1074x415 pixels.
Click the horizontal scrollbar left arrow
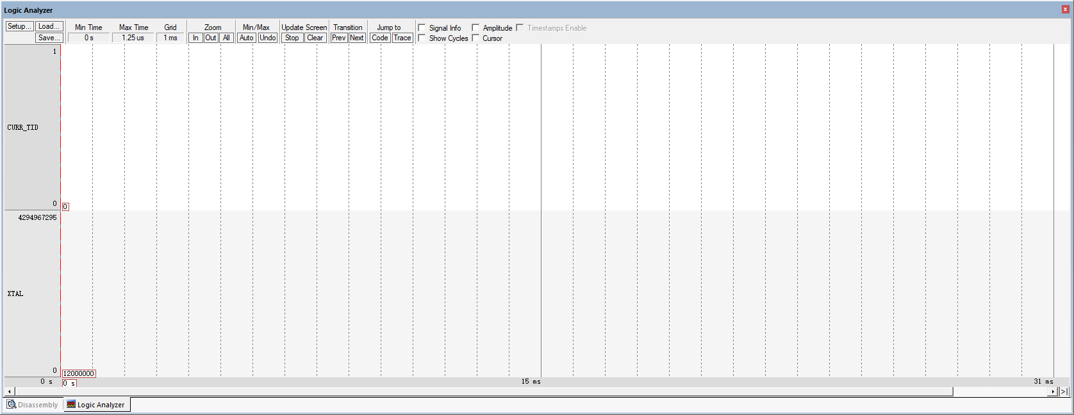click(x=9, y=391)
